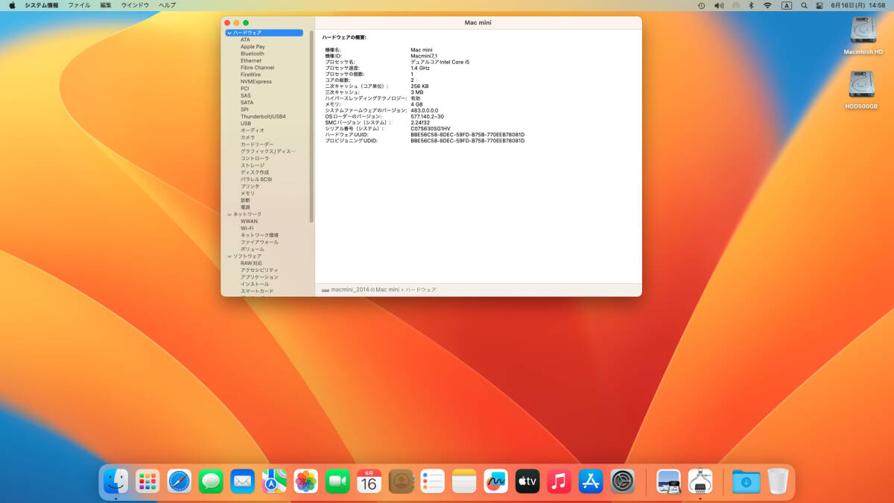
Task: Click 'macmini_2014のMac mini' in the path bar
Action: tap(365, 289)
